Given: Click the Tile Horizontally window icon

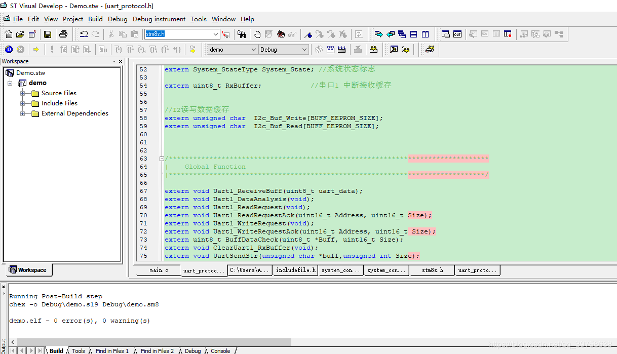Looking at the screenshot, I should click(x=414, y=34).
